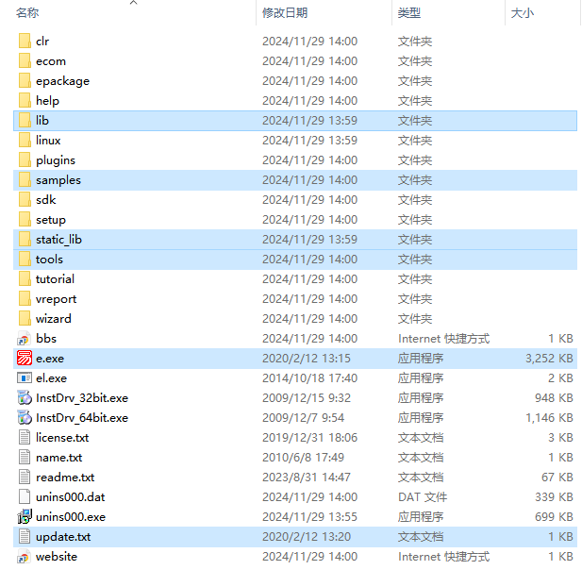Click the InstDrv_64bit.exe installer icon

[x=25, y=418]
